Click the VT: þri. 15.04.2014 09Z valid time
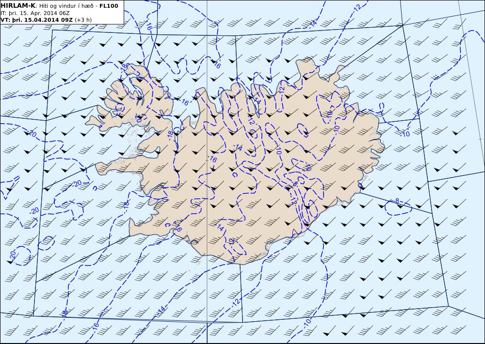 [x=36, y=20]
